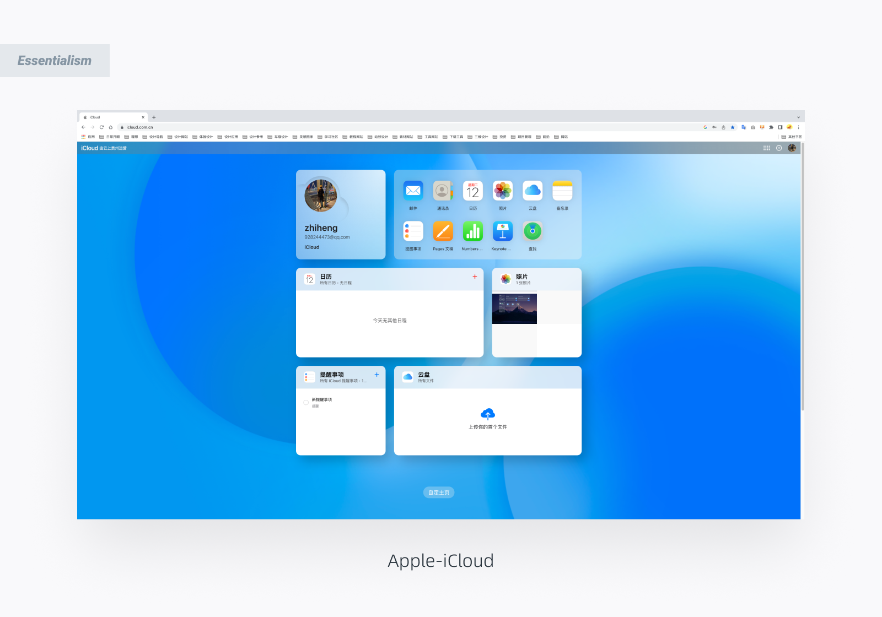The image size is (882, 617).
Task: Click the translate icon in the address bar
Action: coord(744,127)
